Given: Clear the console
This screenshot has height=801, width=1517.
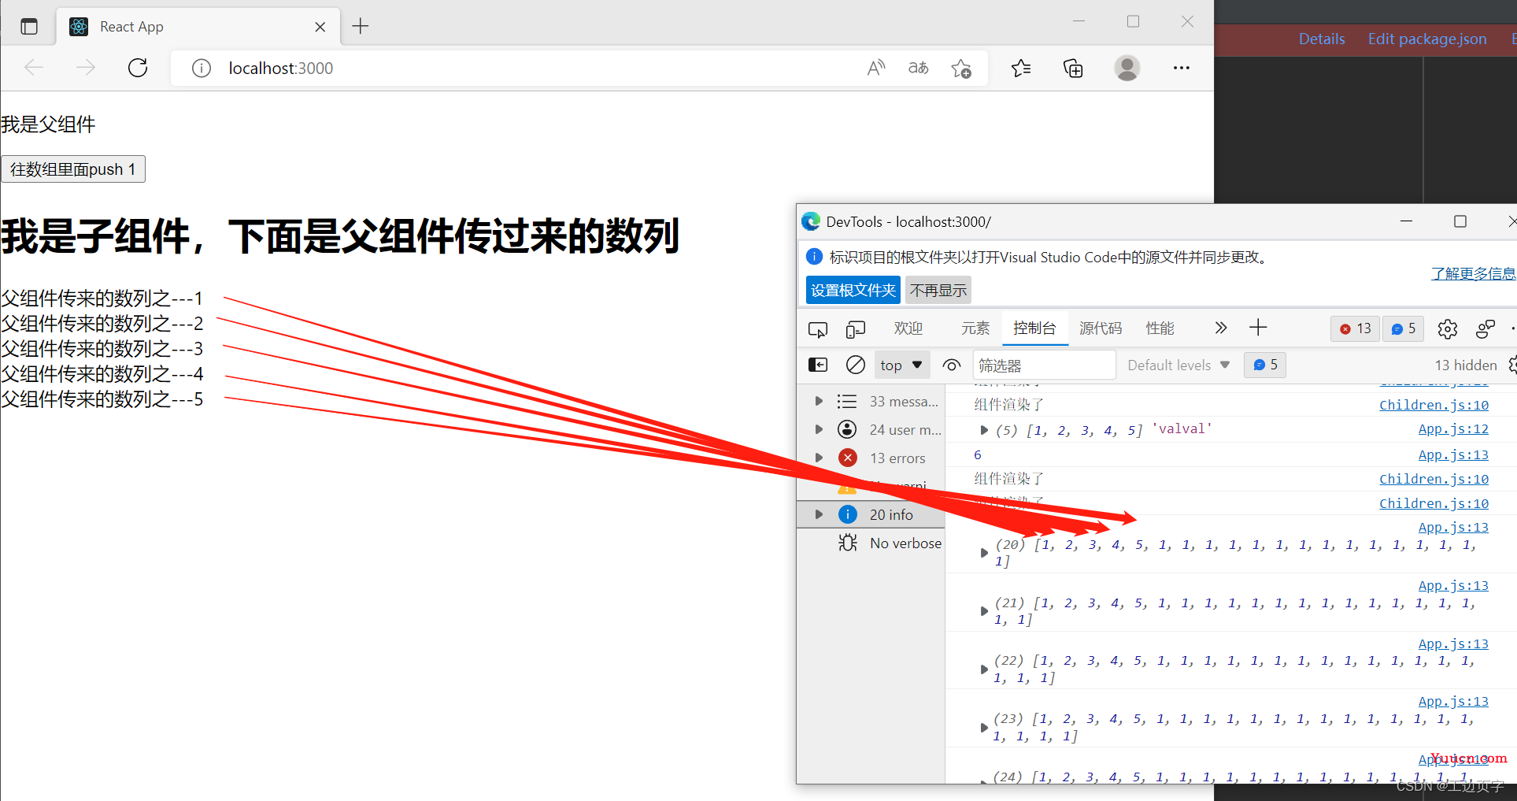Looking at the screenshot, I should tap(856, 365).
